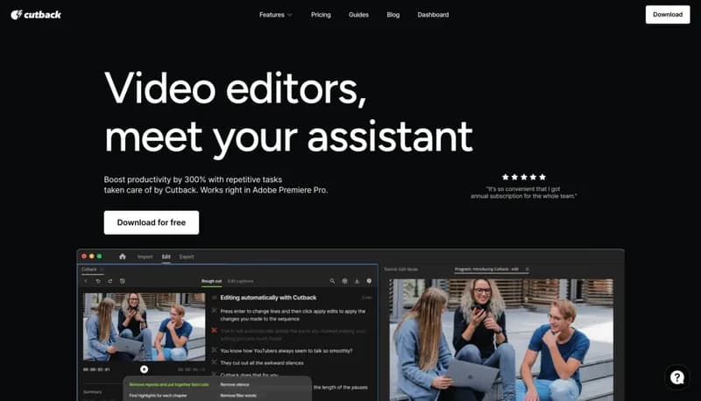The width and height of the screenshot is (701, 401).
Task: Click the large Program monitor video
Action: click(x=501, y=340)
